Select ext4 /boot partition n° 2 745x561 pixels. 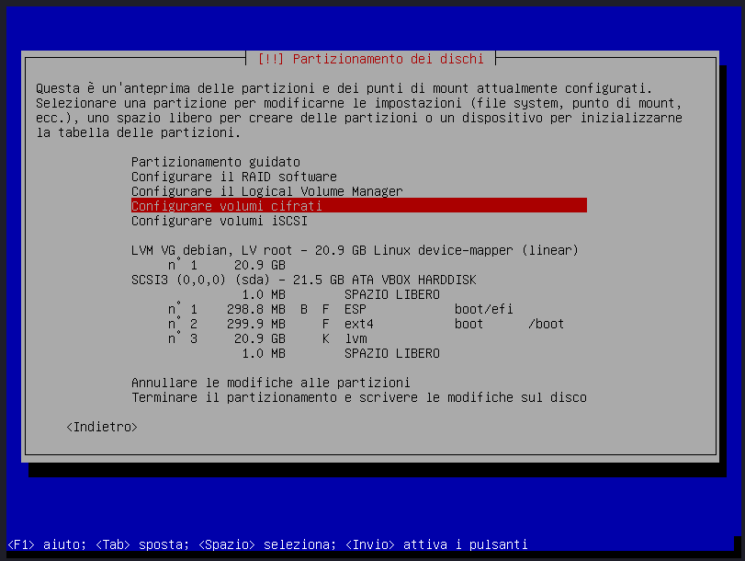coord(366,324)
